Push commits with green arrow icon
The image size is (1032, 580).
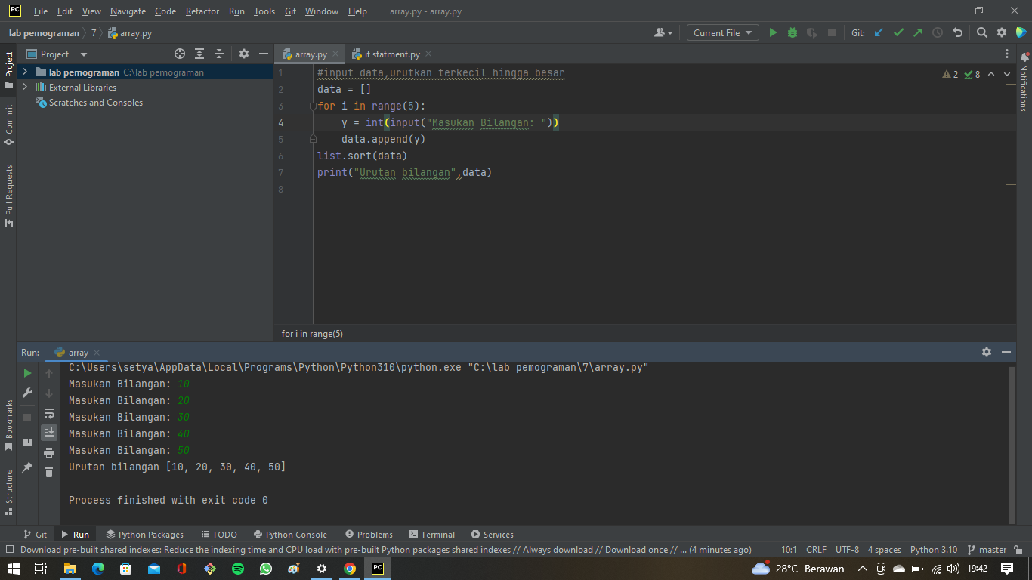[918, 32]
